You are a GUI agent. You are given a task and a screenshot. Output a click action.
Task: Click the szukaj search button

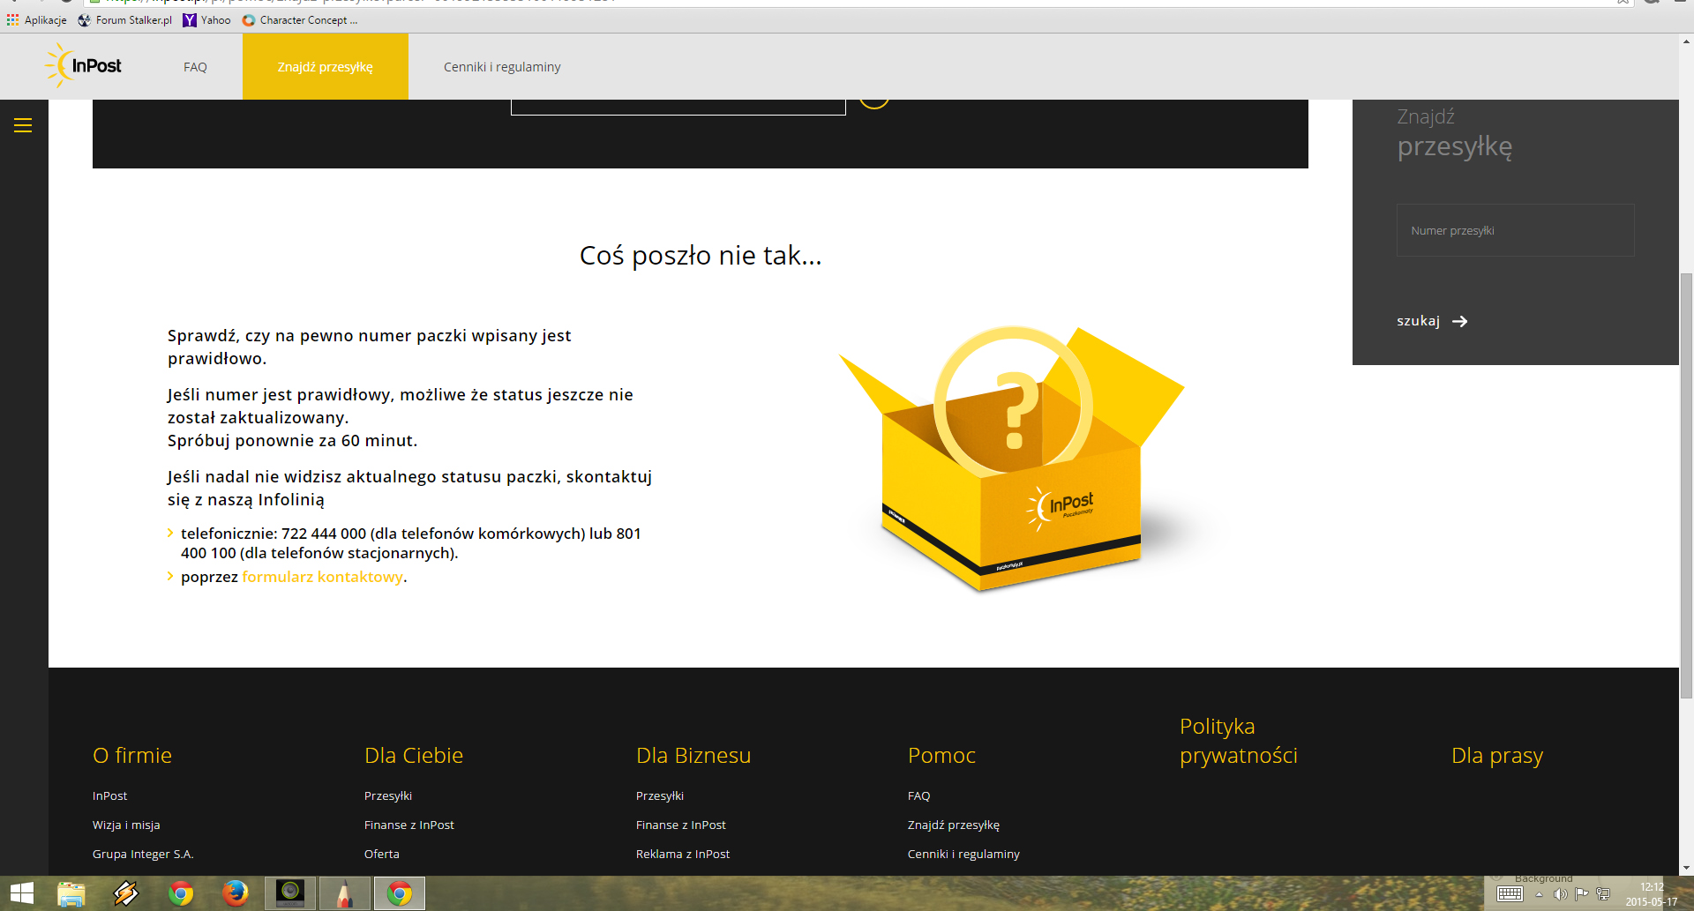(1432, 321)
